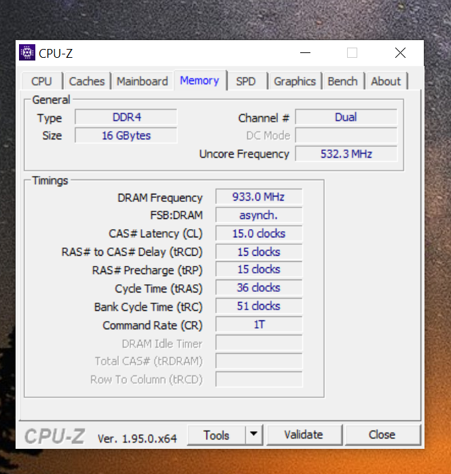The height and width of the screenshot is (474, 451).
Task: Click the Command Rate (CR) label
Action: [x=152, y=326]
